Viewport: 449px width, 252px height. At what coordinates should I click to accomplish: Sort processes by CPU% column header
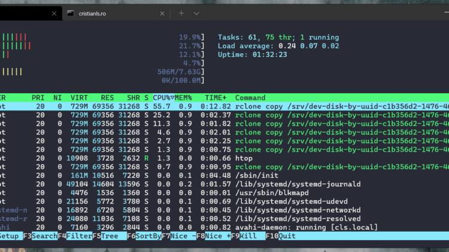[162, 97]
